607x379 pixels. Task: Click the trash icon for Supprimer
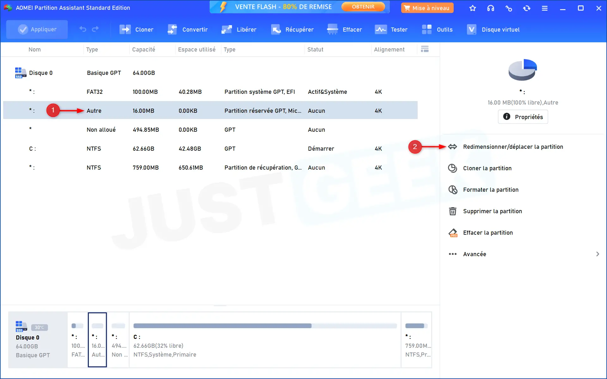click(x=453, y=211)
